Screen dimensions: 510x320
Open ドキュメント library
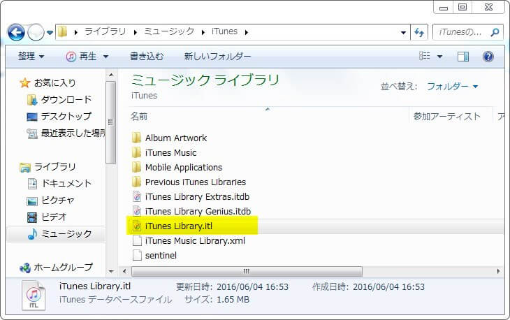click(66, 184)
